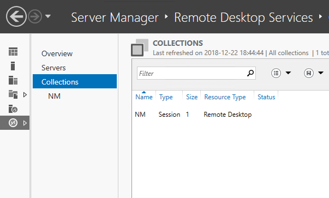
Task: Click the Forward arrow navigation button
Action: [x=35, y=16]
